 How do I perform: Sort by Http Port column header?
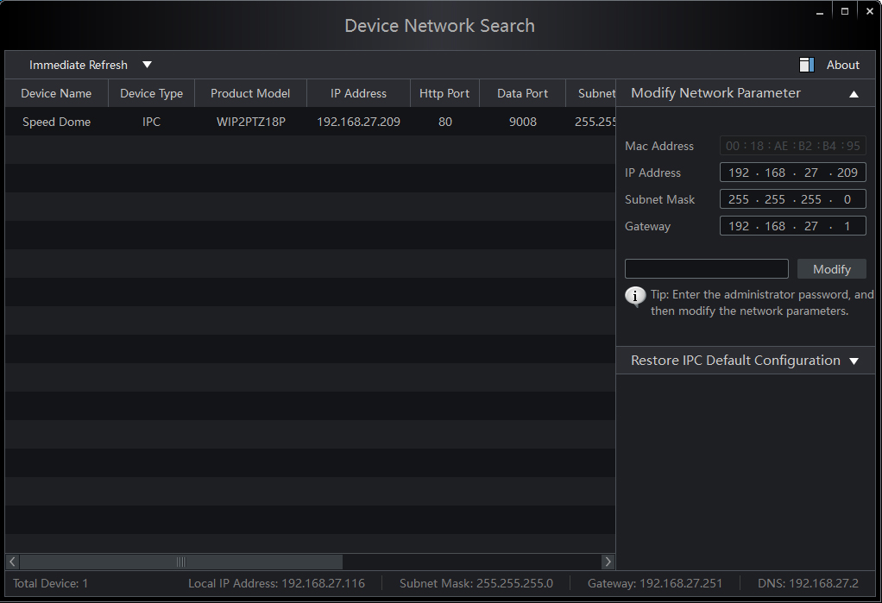(444, 93)
